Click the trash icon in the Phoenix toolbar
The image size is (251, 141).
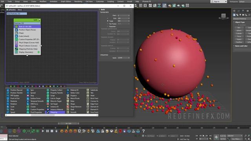56,131
